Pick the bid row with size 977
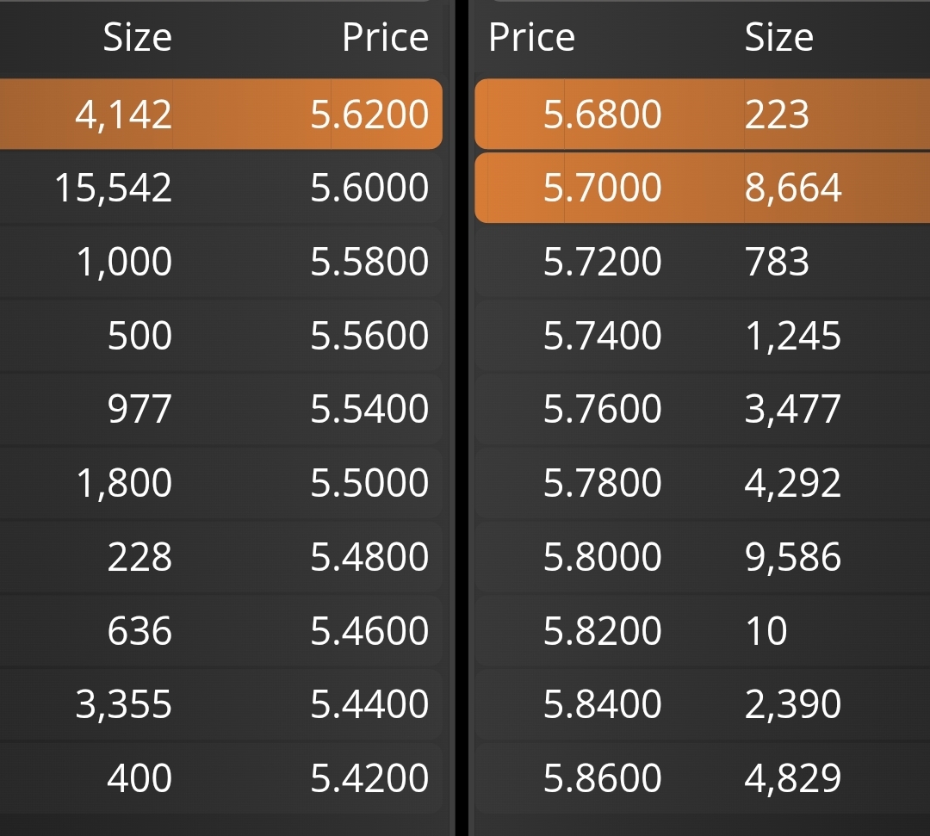The width and height of the screenshot is (930, 836). [220, 409]
